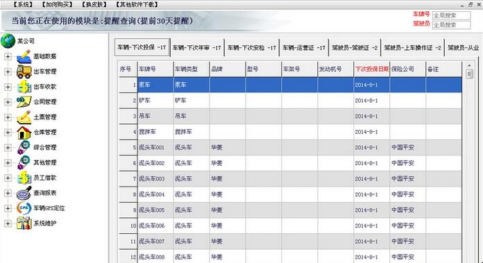The image size is (483, 263).
Task: Click the 发动机号 column header
Action: tap(335, 69)
